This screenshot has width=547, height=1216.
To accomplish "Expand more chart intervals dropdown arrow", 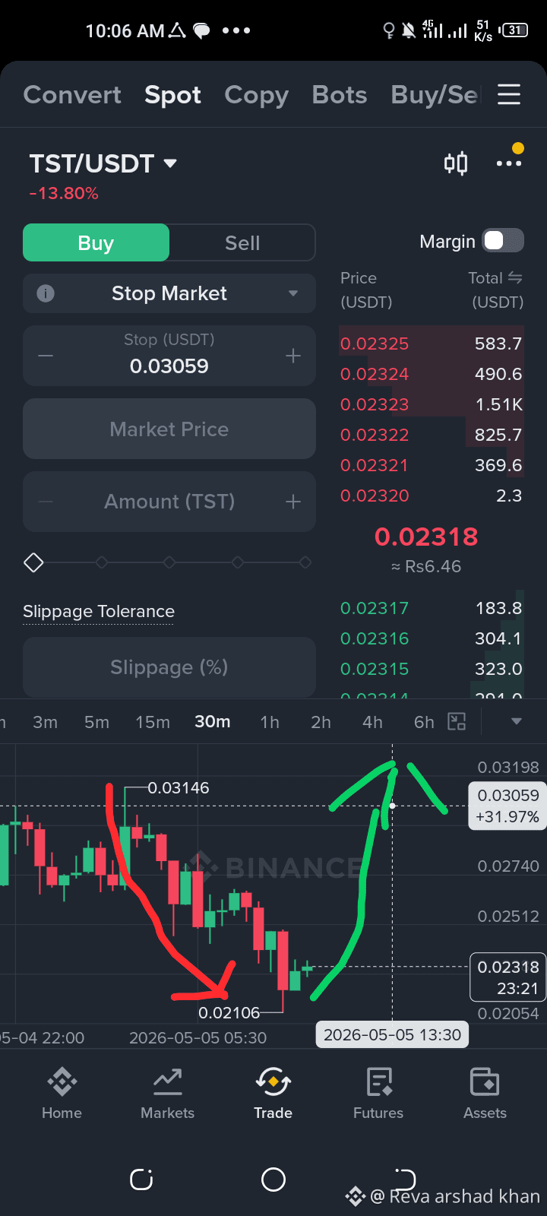I will tap(517, 721).
